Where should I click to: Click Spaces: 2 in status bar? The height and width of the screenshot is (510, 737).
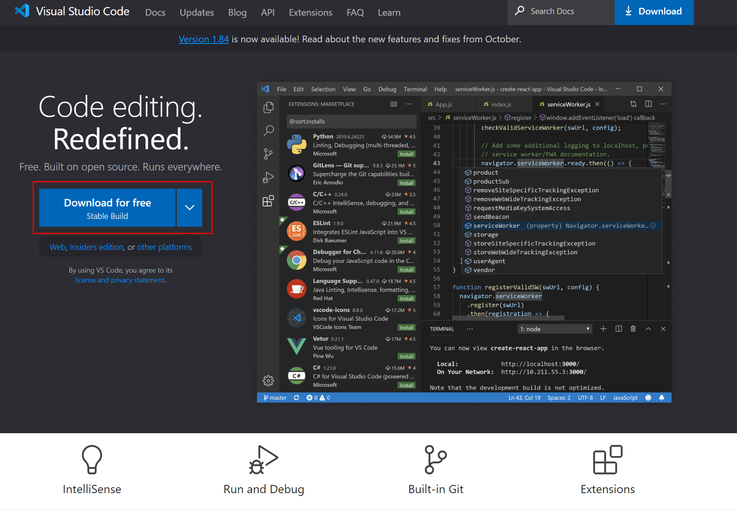click(x=559, y=398)
